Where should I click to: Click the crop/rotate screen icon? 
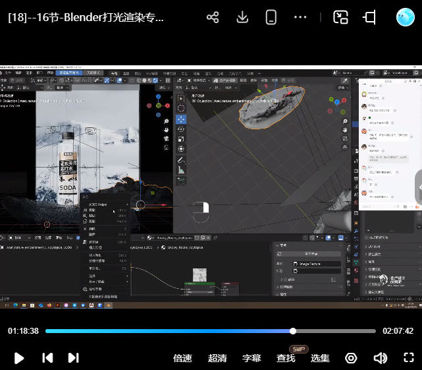pyautogui.click(x=369, y=18)
